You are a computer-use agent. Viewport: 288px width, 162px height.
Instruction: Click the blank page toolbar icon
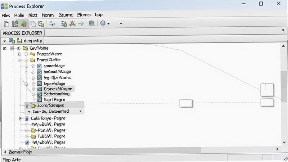[x=6, y=24]
